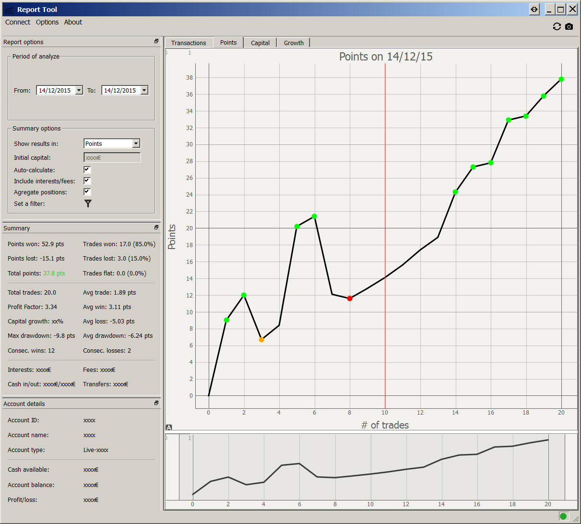
Task: Click the camera screenshot icon
Action: 569,27
